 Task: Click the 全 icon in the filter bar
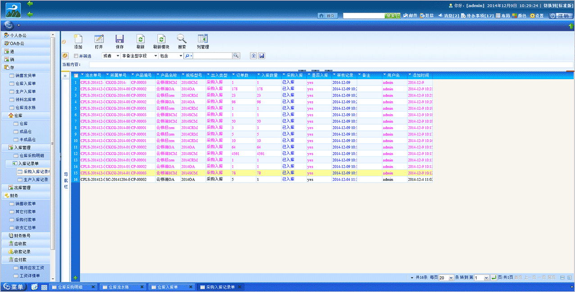coord(254,56)
